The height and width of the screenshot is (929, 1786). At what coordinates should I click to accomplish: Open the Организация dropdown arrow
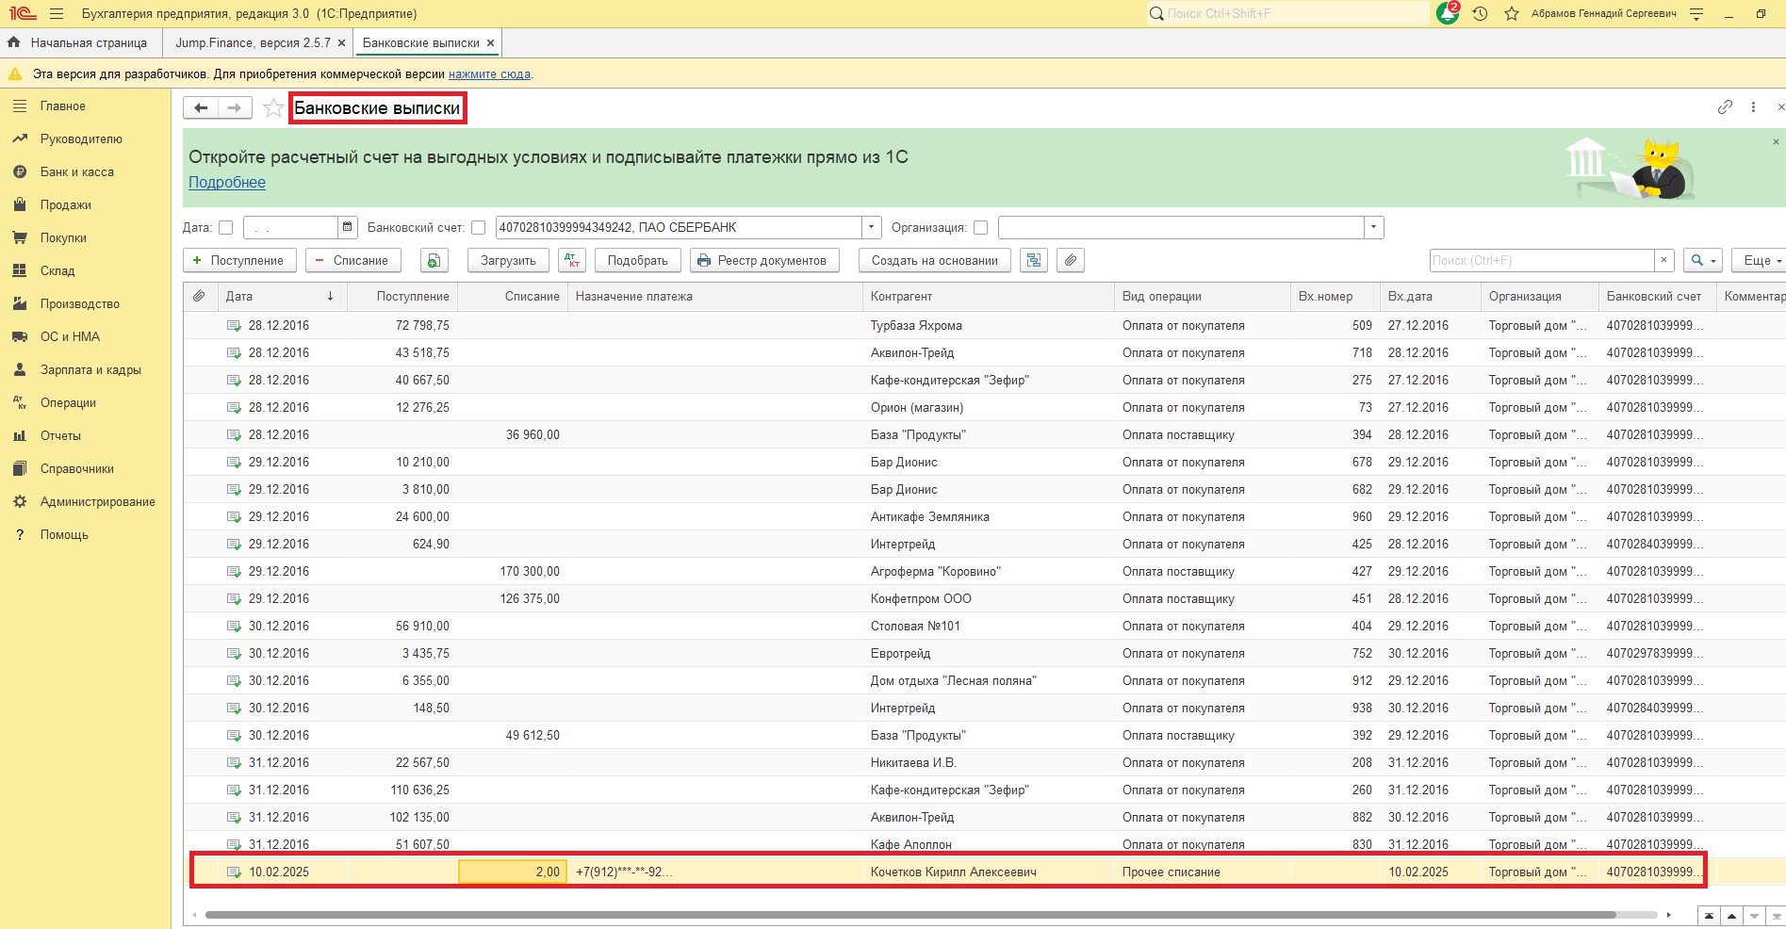1373,227
